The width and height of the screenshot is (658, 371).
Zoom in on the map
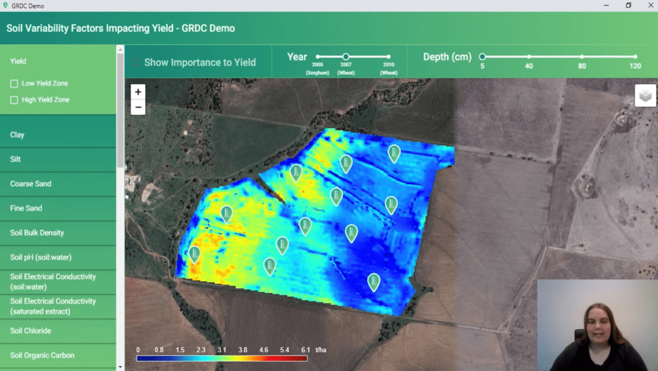[x=138, y=92]
